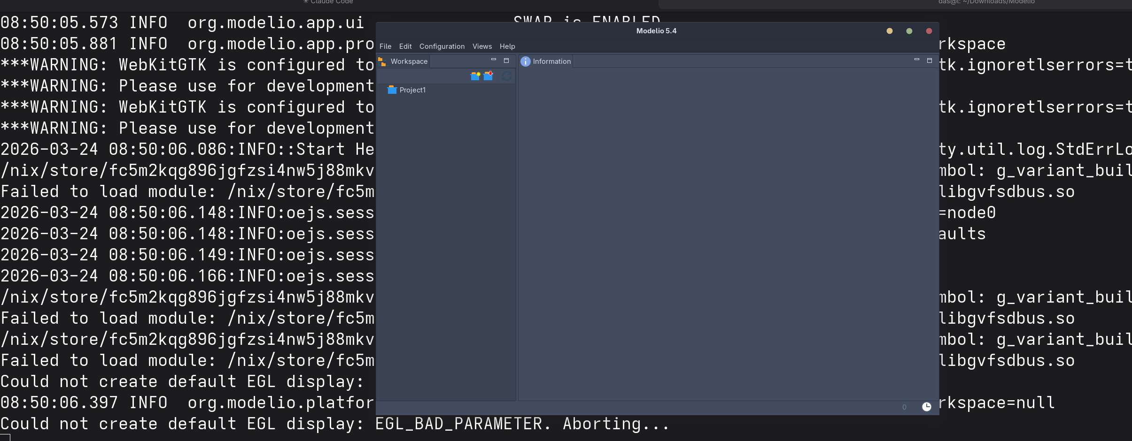Click the import project icon with red arrow
The height and width of the screenshot is (441, 1132).
(488, 76)
